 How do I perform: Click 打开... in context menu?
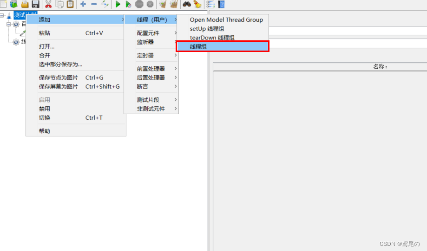[76, 46]
